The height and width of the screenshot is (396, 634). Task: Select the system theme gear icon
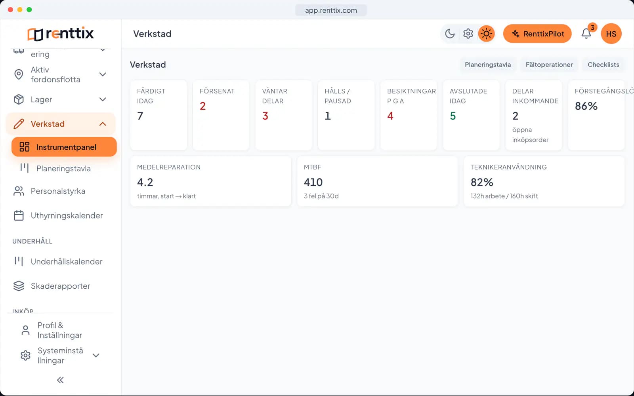(468, 34)
